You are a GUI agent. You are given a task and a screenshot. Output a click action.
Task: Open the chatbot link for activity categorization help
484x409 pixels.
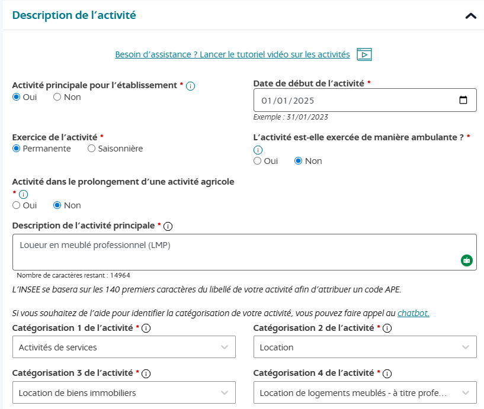pyautogui.click(x=414, y=313)
